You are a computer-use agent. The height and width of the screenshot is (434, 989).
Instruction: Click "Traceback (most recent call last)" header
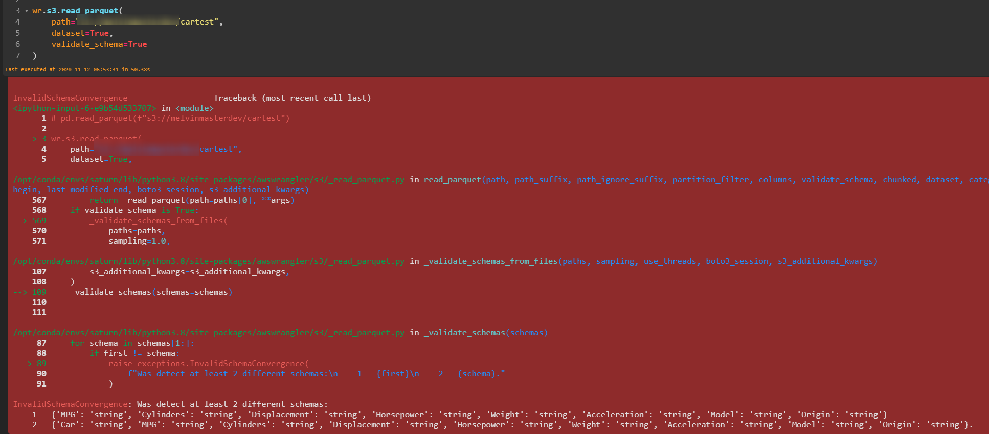pyautogui.click(x=292, y=98)
